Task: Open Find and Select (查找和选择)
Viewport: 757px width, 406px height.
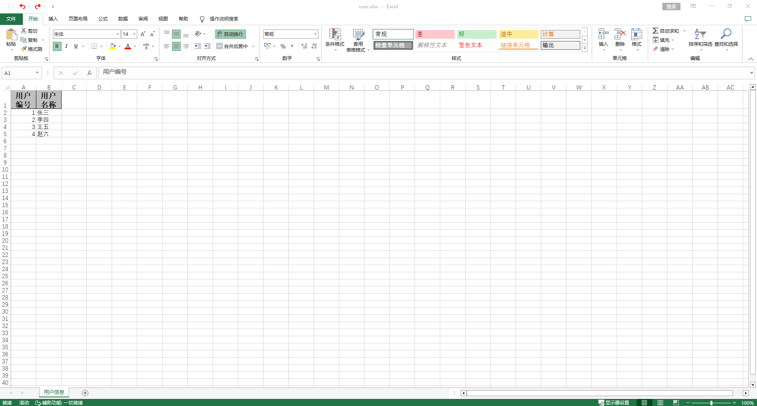Action: coord(726,35)
